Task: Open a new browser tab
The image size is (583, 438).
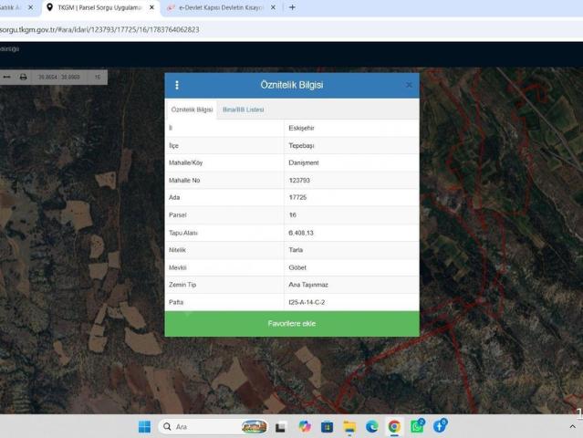Action: click(292, 7)
